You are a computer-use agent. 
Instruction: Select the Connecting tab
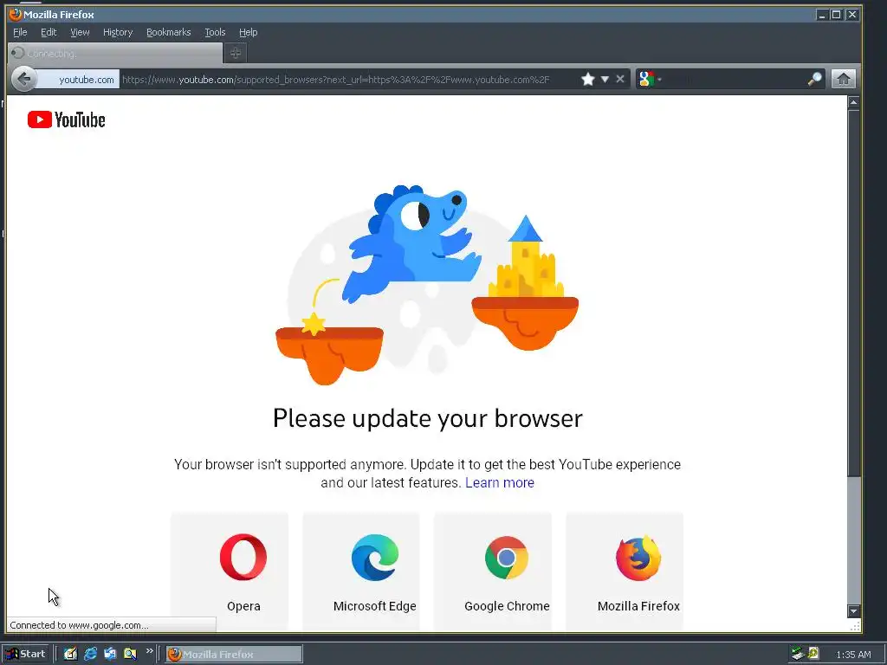(115, 53)
